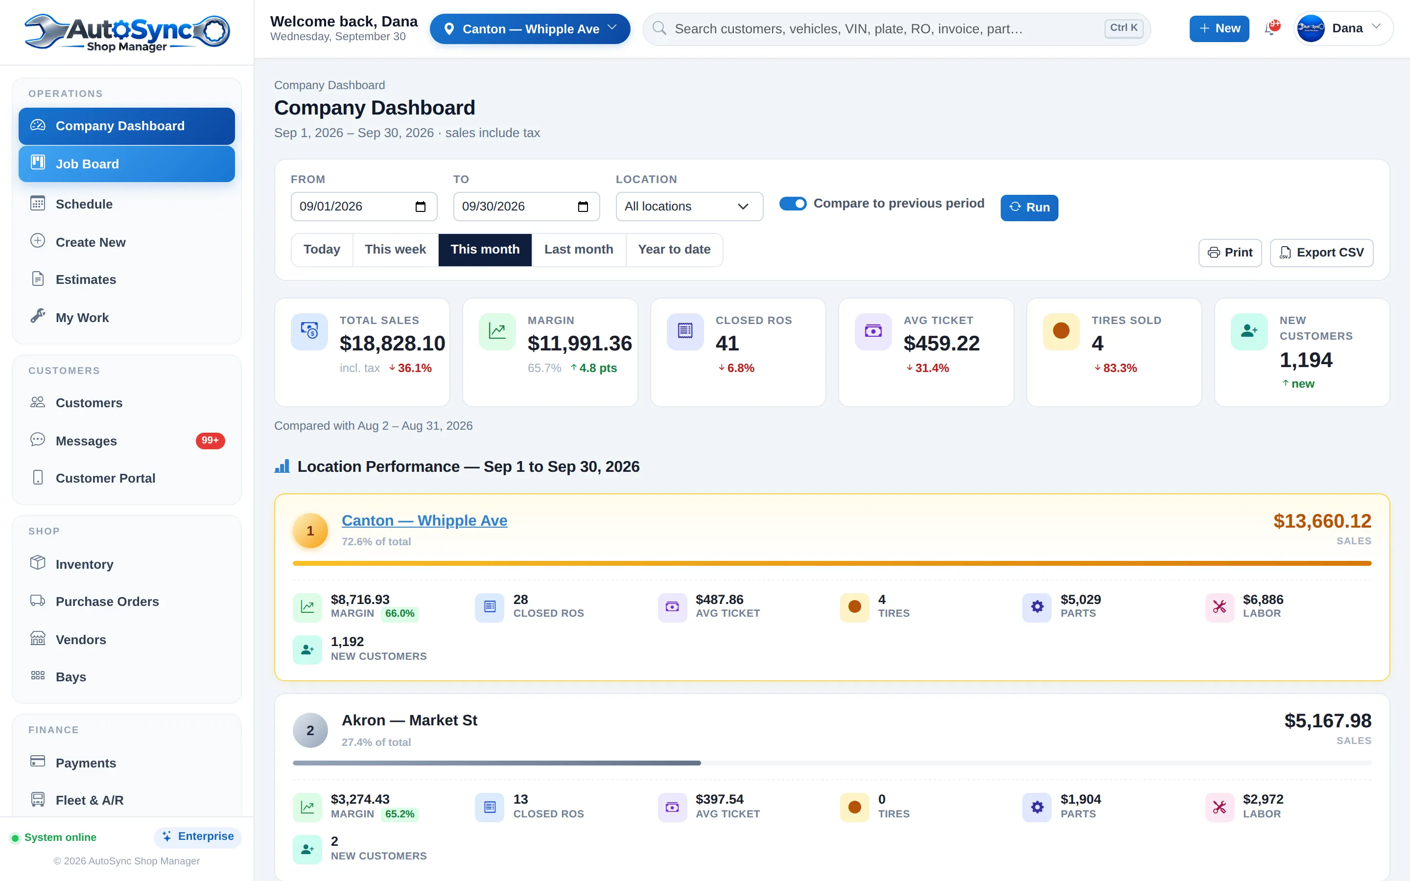The width and height of the screenshot is (1410, 881).
Task: Click the Export CSV button
Action: pyautogui.click(x=1321, y=253)
